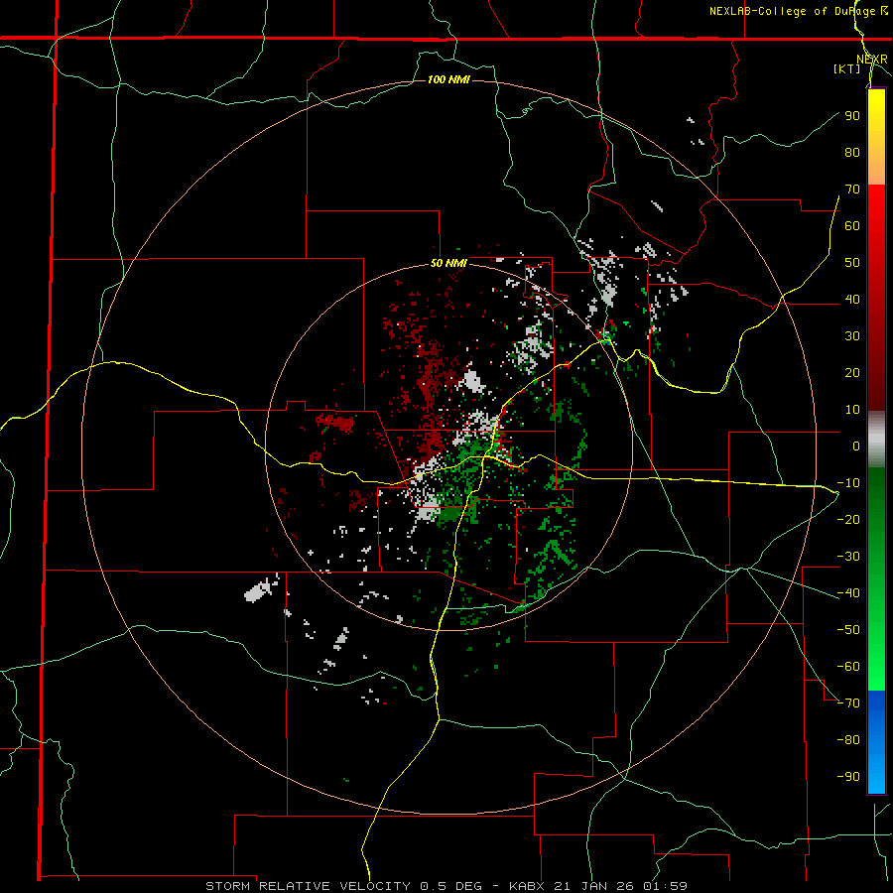Click the -50 scale label
Viewport: 893px width, 893px height.
point(848,629)
